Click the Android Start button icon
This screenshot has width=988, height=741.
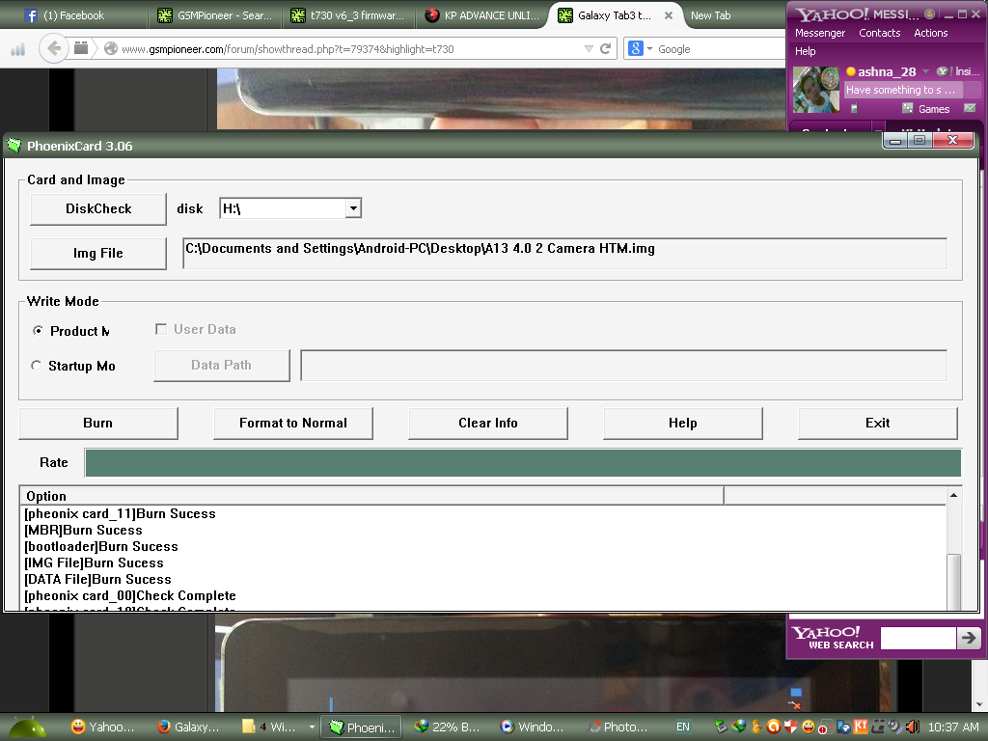tap(26, 727)
